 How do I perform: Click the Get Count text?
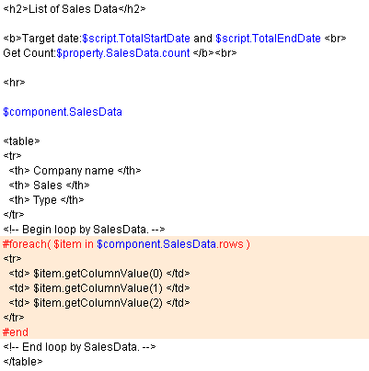click(x=29, y=53)
